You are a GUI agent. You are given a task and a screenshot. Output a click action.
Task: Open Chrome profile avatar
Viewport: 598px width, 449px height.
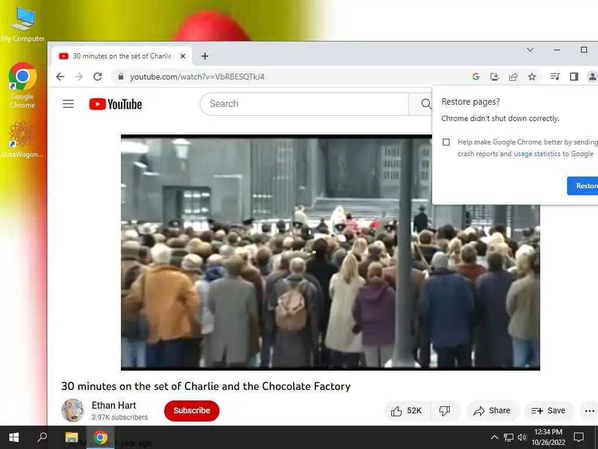point(592,77)
